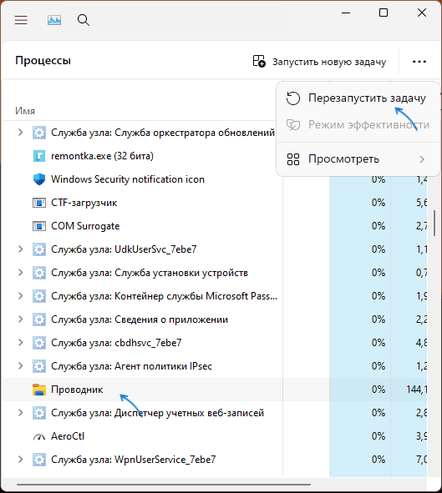Click the Windows Security shield icon
This screenshot has height=493, width=442.
pos(39,179)
